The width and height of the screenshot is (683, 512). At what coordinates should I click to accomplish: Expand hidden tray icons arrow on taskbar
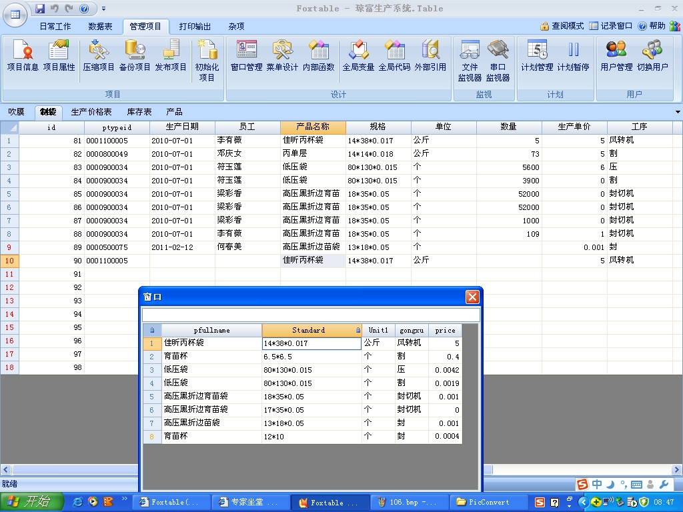[583, 503]
